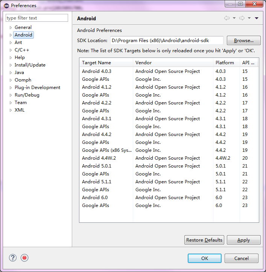The image size is (266, 272).
Task: Expand the C/C++ tree node
Action: [x=11, y=50]
